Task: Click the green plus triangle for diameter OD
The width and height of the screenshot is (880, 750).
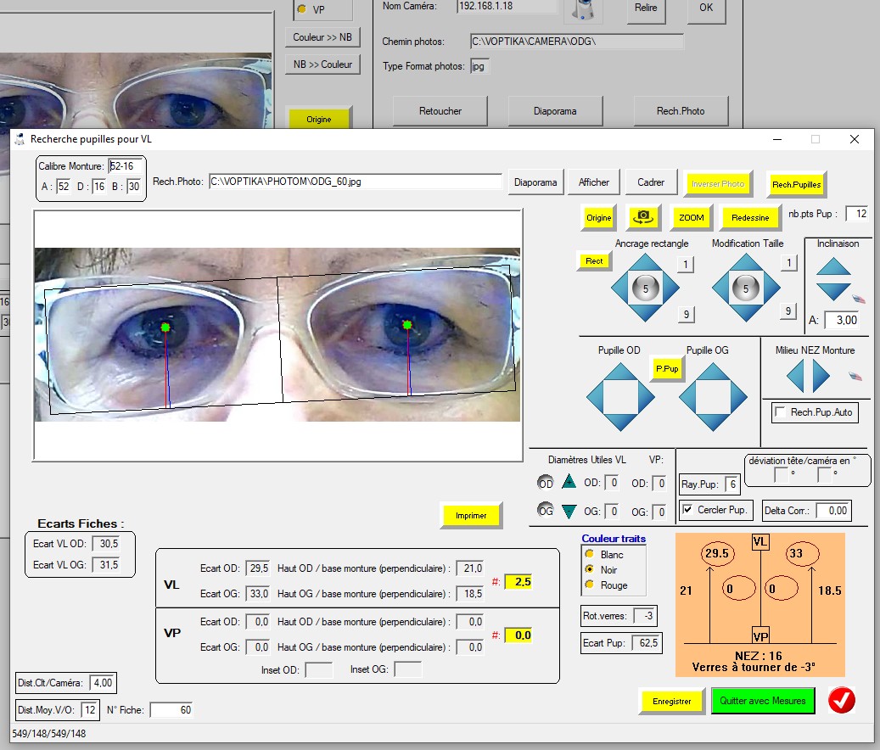Action: pos(569,483)
